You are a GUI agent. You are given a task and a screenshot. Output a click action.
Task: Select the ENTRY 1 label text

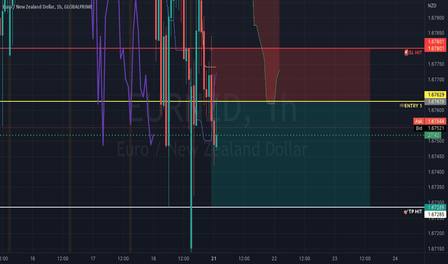tap(413, 106)
